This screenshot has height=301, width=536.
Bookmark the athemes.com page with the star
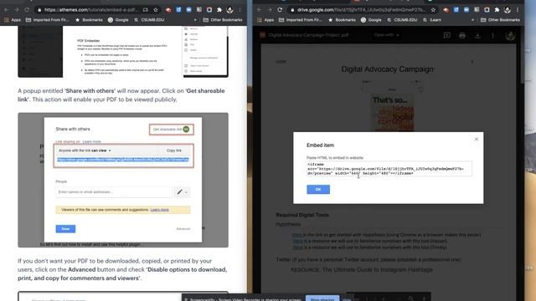pyautogui.click(x=156, y=10)
